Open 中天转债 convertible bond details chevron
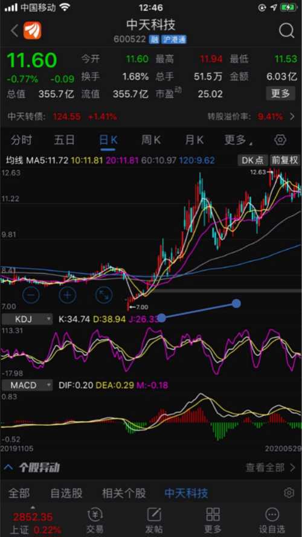 coord(292,117)
